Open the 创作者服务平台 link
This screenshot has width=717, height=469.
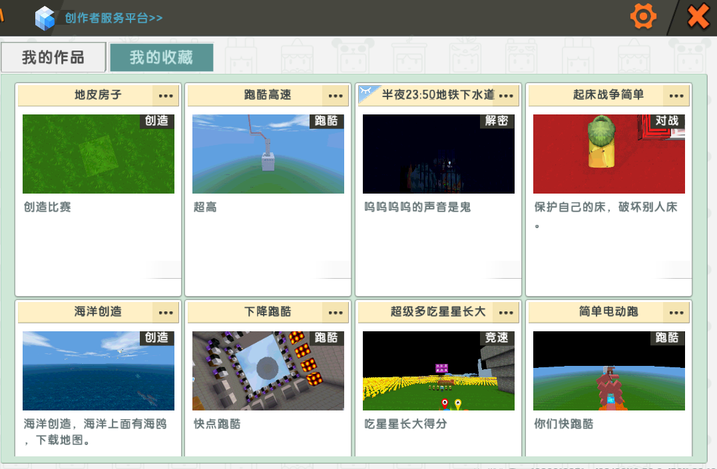(x=114, y=18)
